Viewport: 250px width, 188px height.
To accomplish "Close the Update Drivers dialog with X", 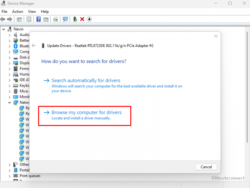I will (x=216, y=36).
